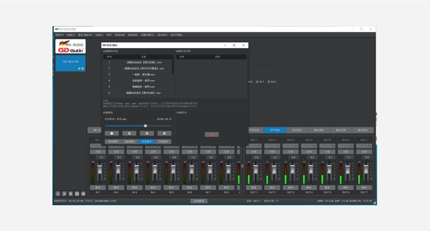Select the 192.168.0.196 device card

(71, 63)
